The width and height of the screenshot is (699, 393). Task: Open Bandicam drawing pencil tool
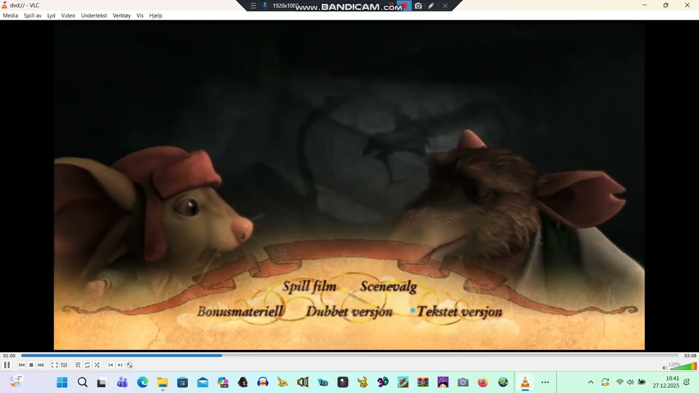[x=431, y=5]
